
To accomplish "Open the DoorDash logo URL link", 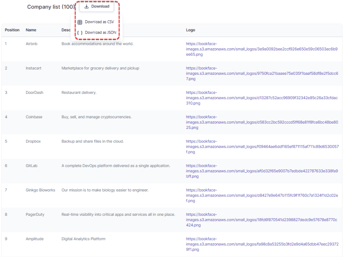I will pos(262,98).
